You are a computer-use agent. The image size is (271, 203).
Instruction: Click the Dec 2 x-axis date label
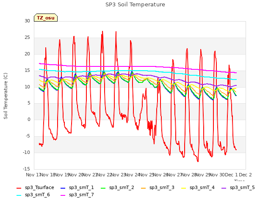[x=245, y=175]
